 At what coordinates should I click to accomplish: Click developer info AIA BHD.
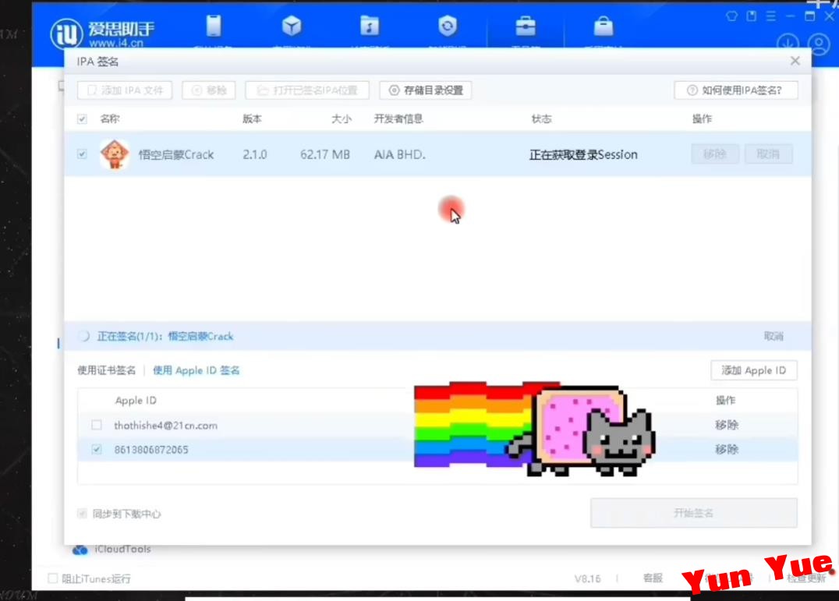tap(400, 154)
